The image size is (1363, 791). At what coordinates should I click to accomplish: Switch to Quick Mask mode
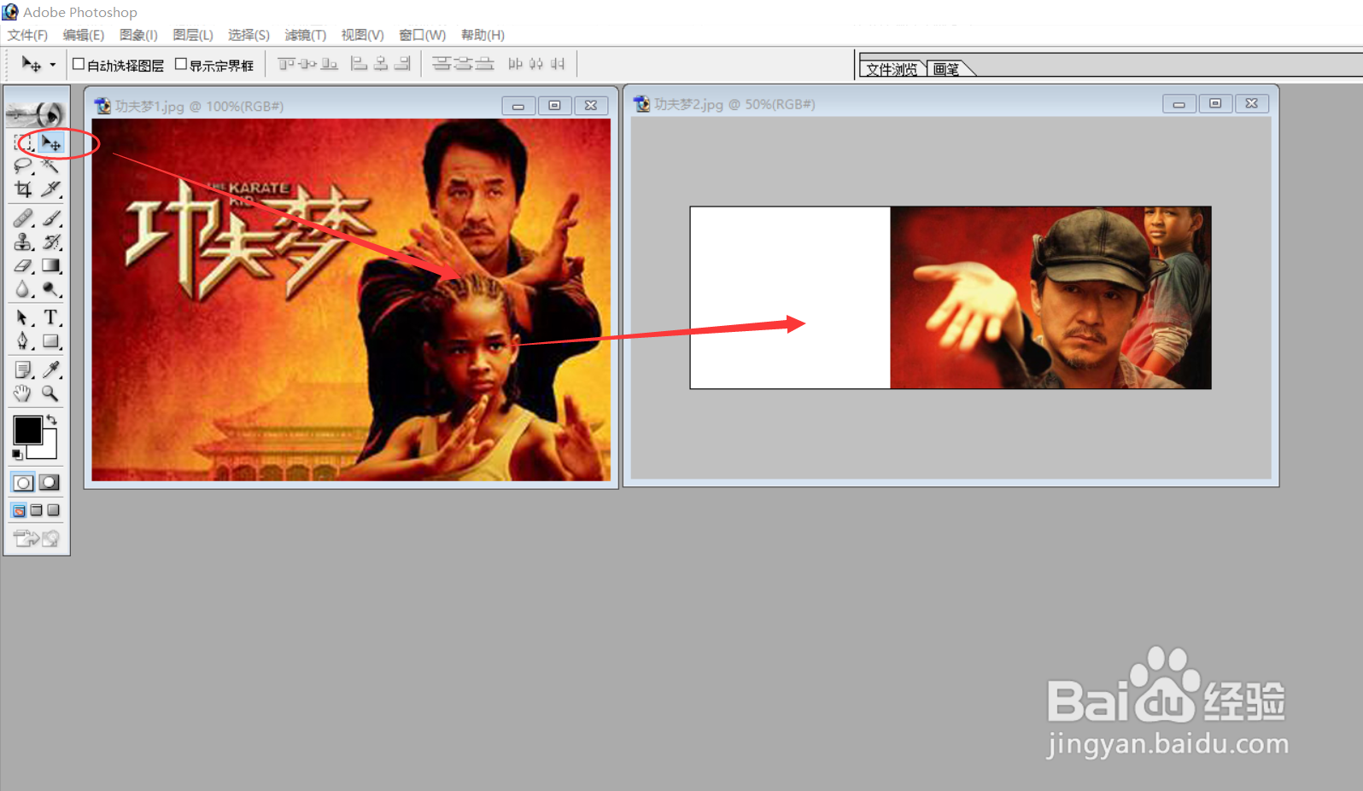click(x=50, y=483)
